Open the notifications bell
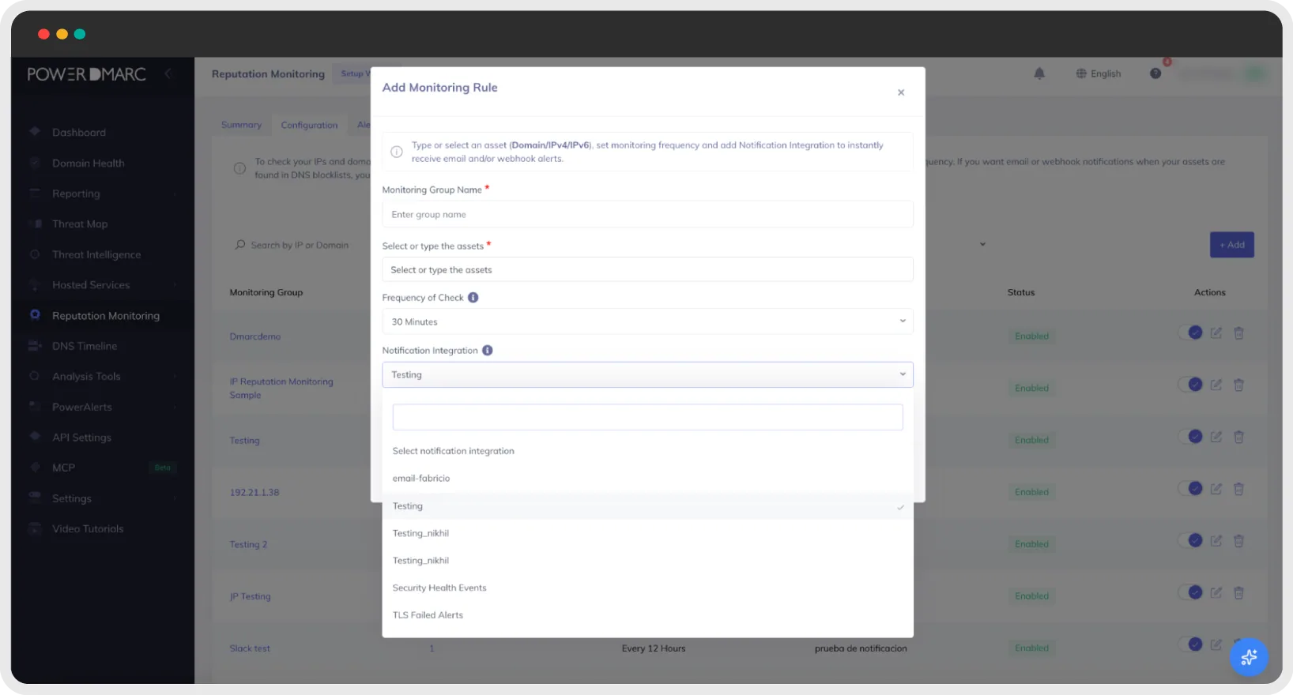Screen dimensions: 1293x695 1039,73
